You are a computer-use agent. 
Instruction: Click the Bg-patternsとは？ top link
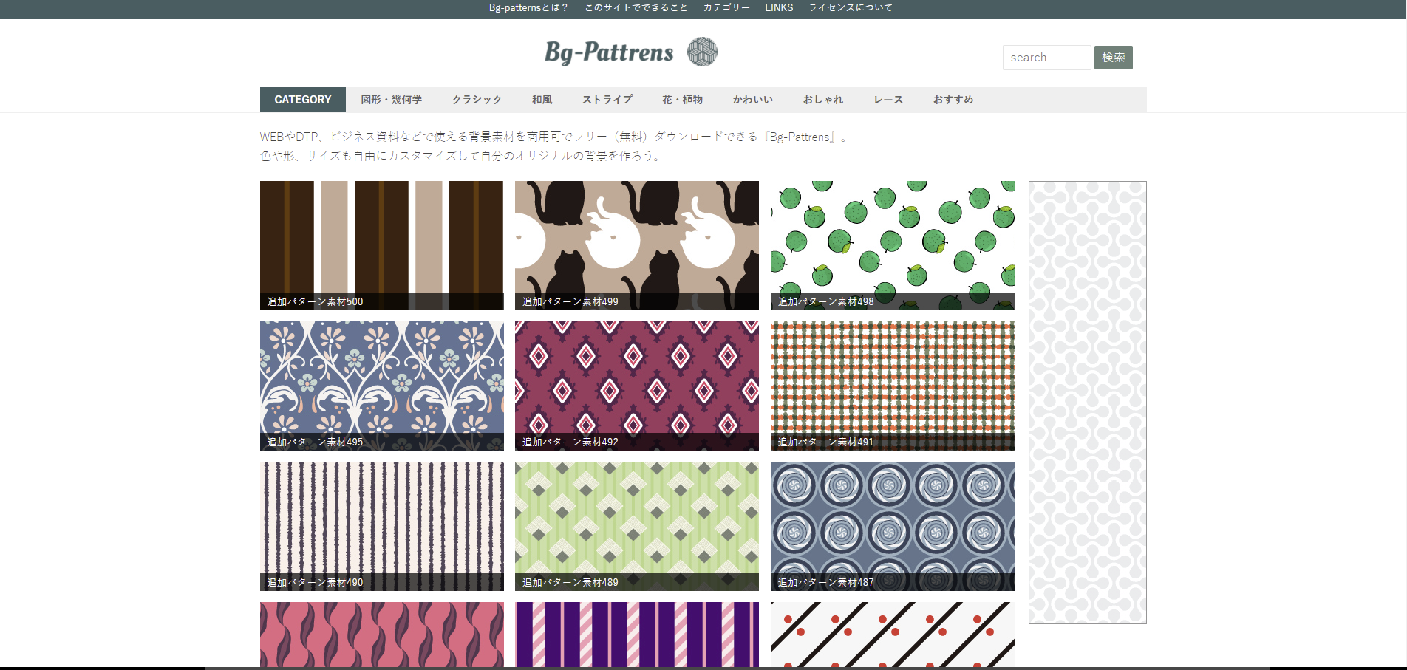pyautogui.click(x=528, y=8)
